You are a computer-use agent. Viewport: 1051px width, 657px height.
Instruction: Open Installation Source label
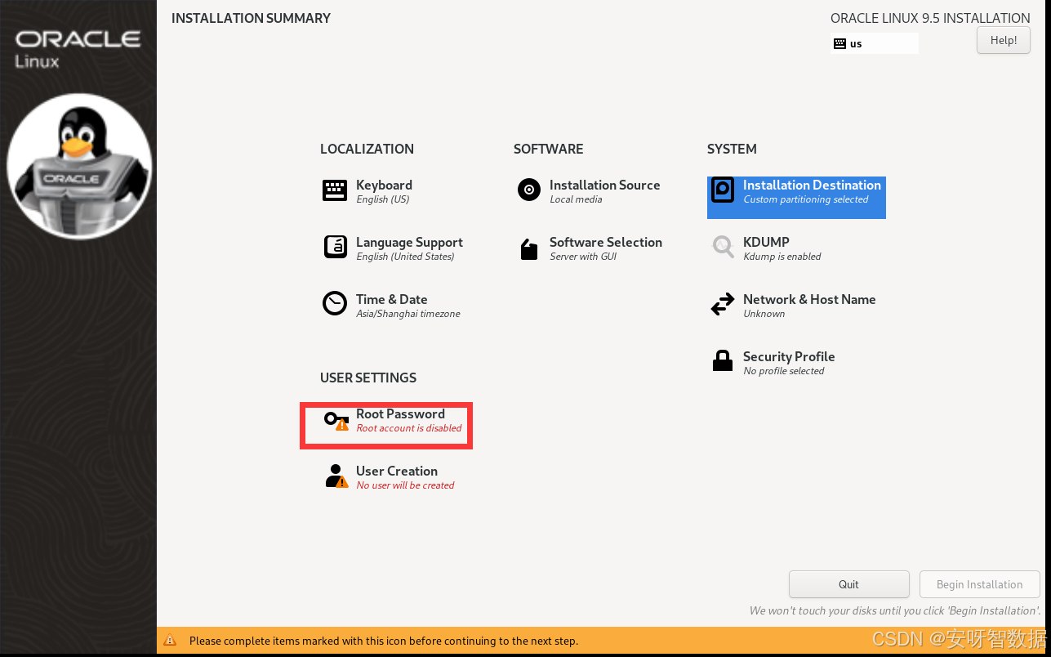[x=604, y=185]
